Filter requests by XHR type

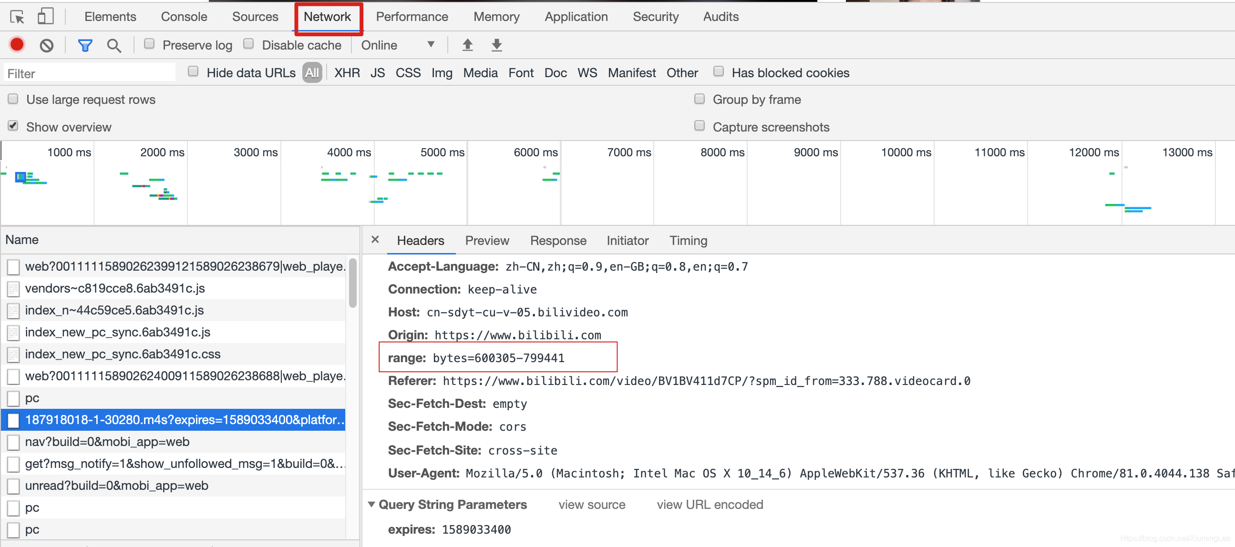tap(347, 73)
